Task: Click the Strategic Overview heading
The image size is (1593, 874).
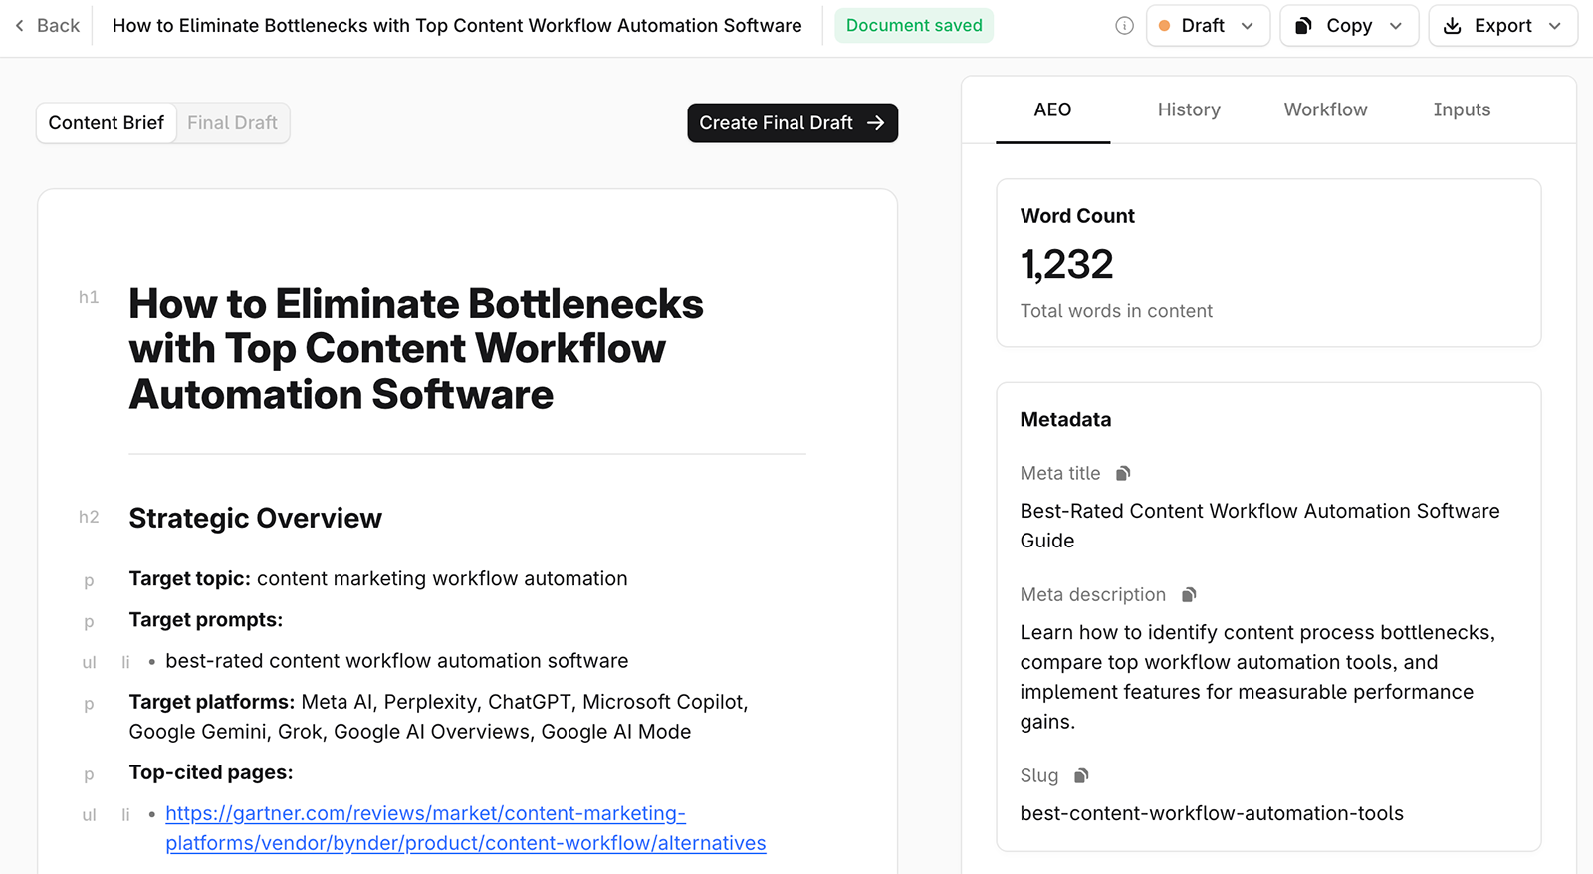Action: tap(255, 518)
